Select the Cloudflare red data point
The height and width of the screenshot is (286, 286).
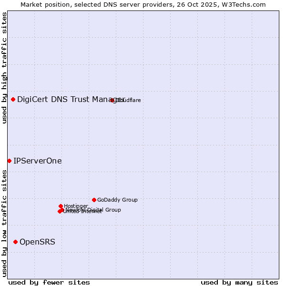[112, 100]
